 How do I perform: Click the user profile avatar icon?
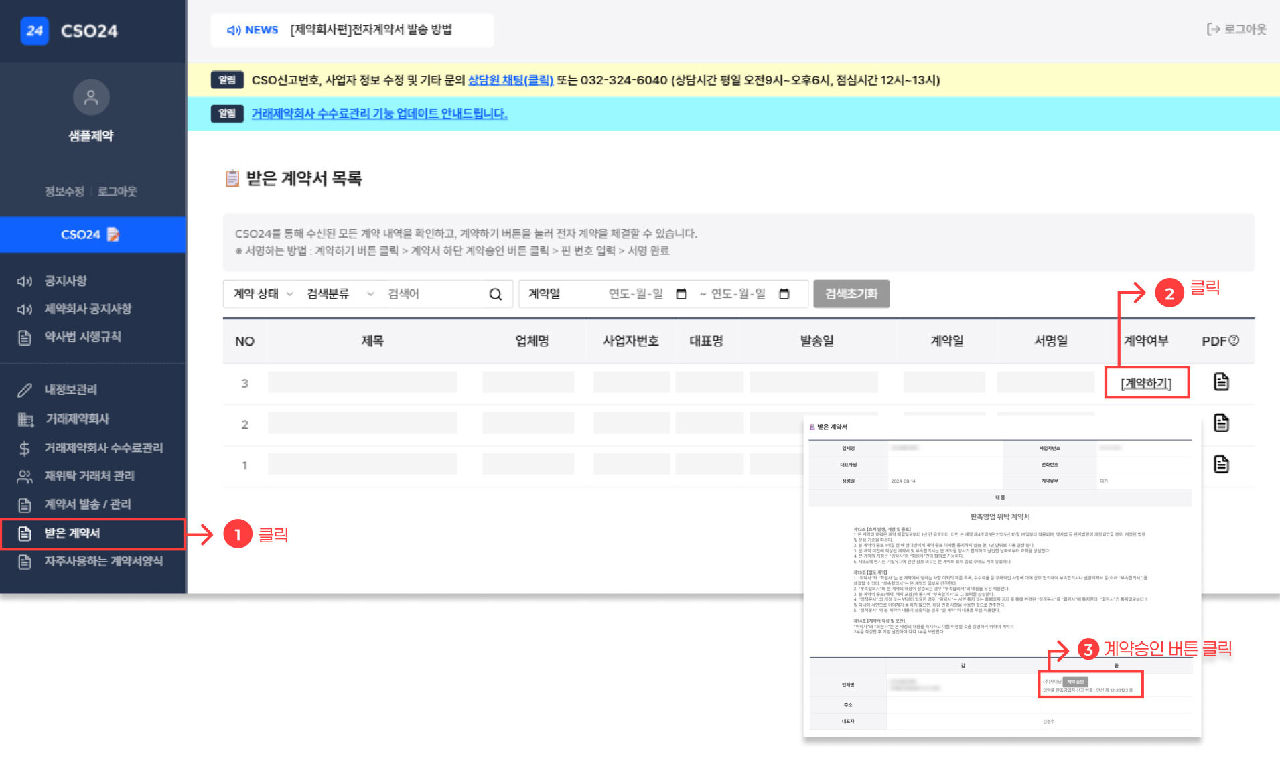coord(91,98)
